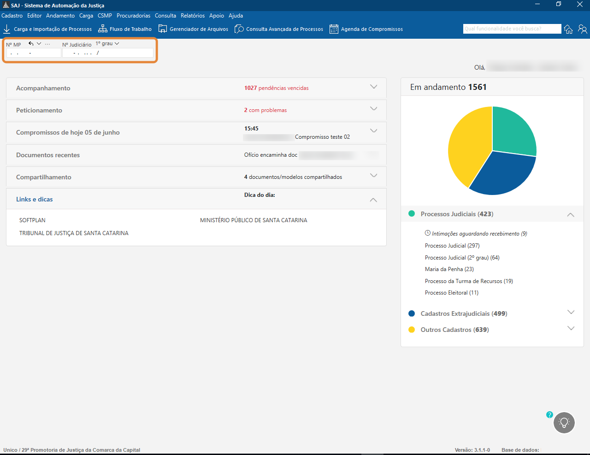The width and height of the screenshot is (590, 455).
Task: Open Consulta Avançada de Processos
Action: point(279,29)
